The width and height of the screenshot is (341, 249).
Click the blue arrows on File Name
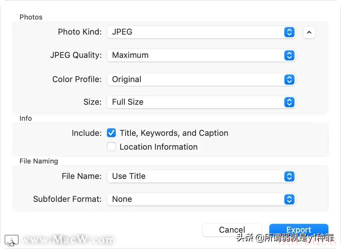click(289, 176)
